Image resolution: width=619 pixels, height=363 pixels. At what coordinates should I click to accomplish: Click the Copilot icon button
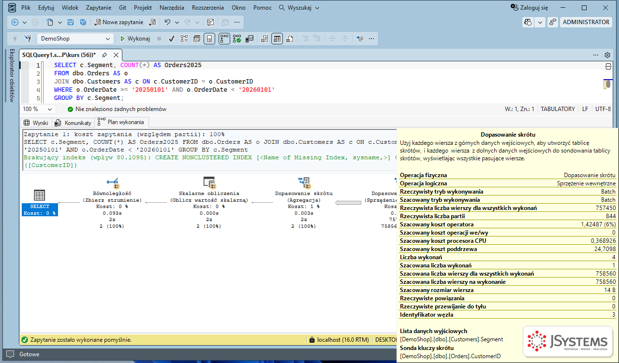[x=528, y=22]
